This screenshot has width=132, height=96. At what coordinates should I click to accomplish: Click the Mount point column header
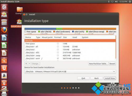pos(47,37)
